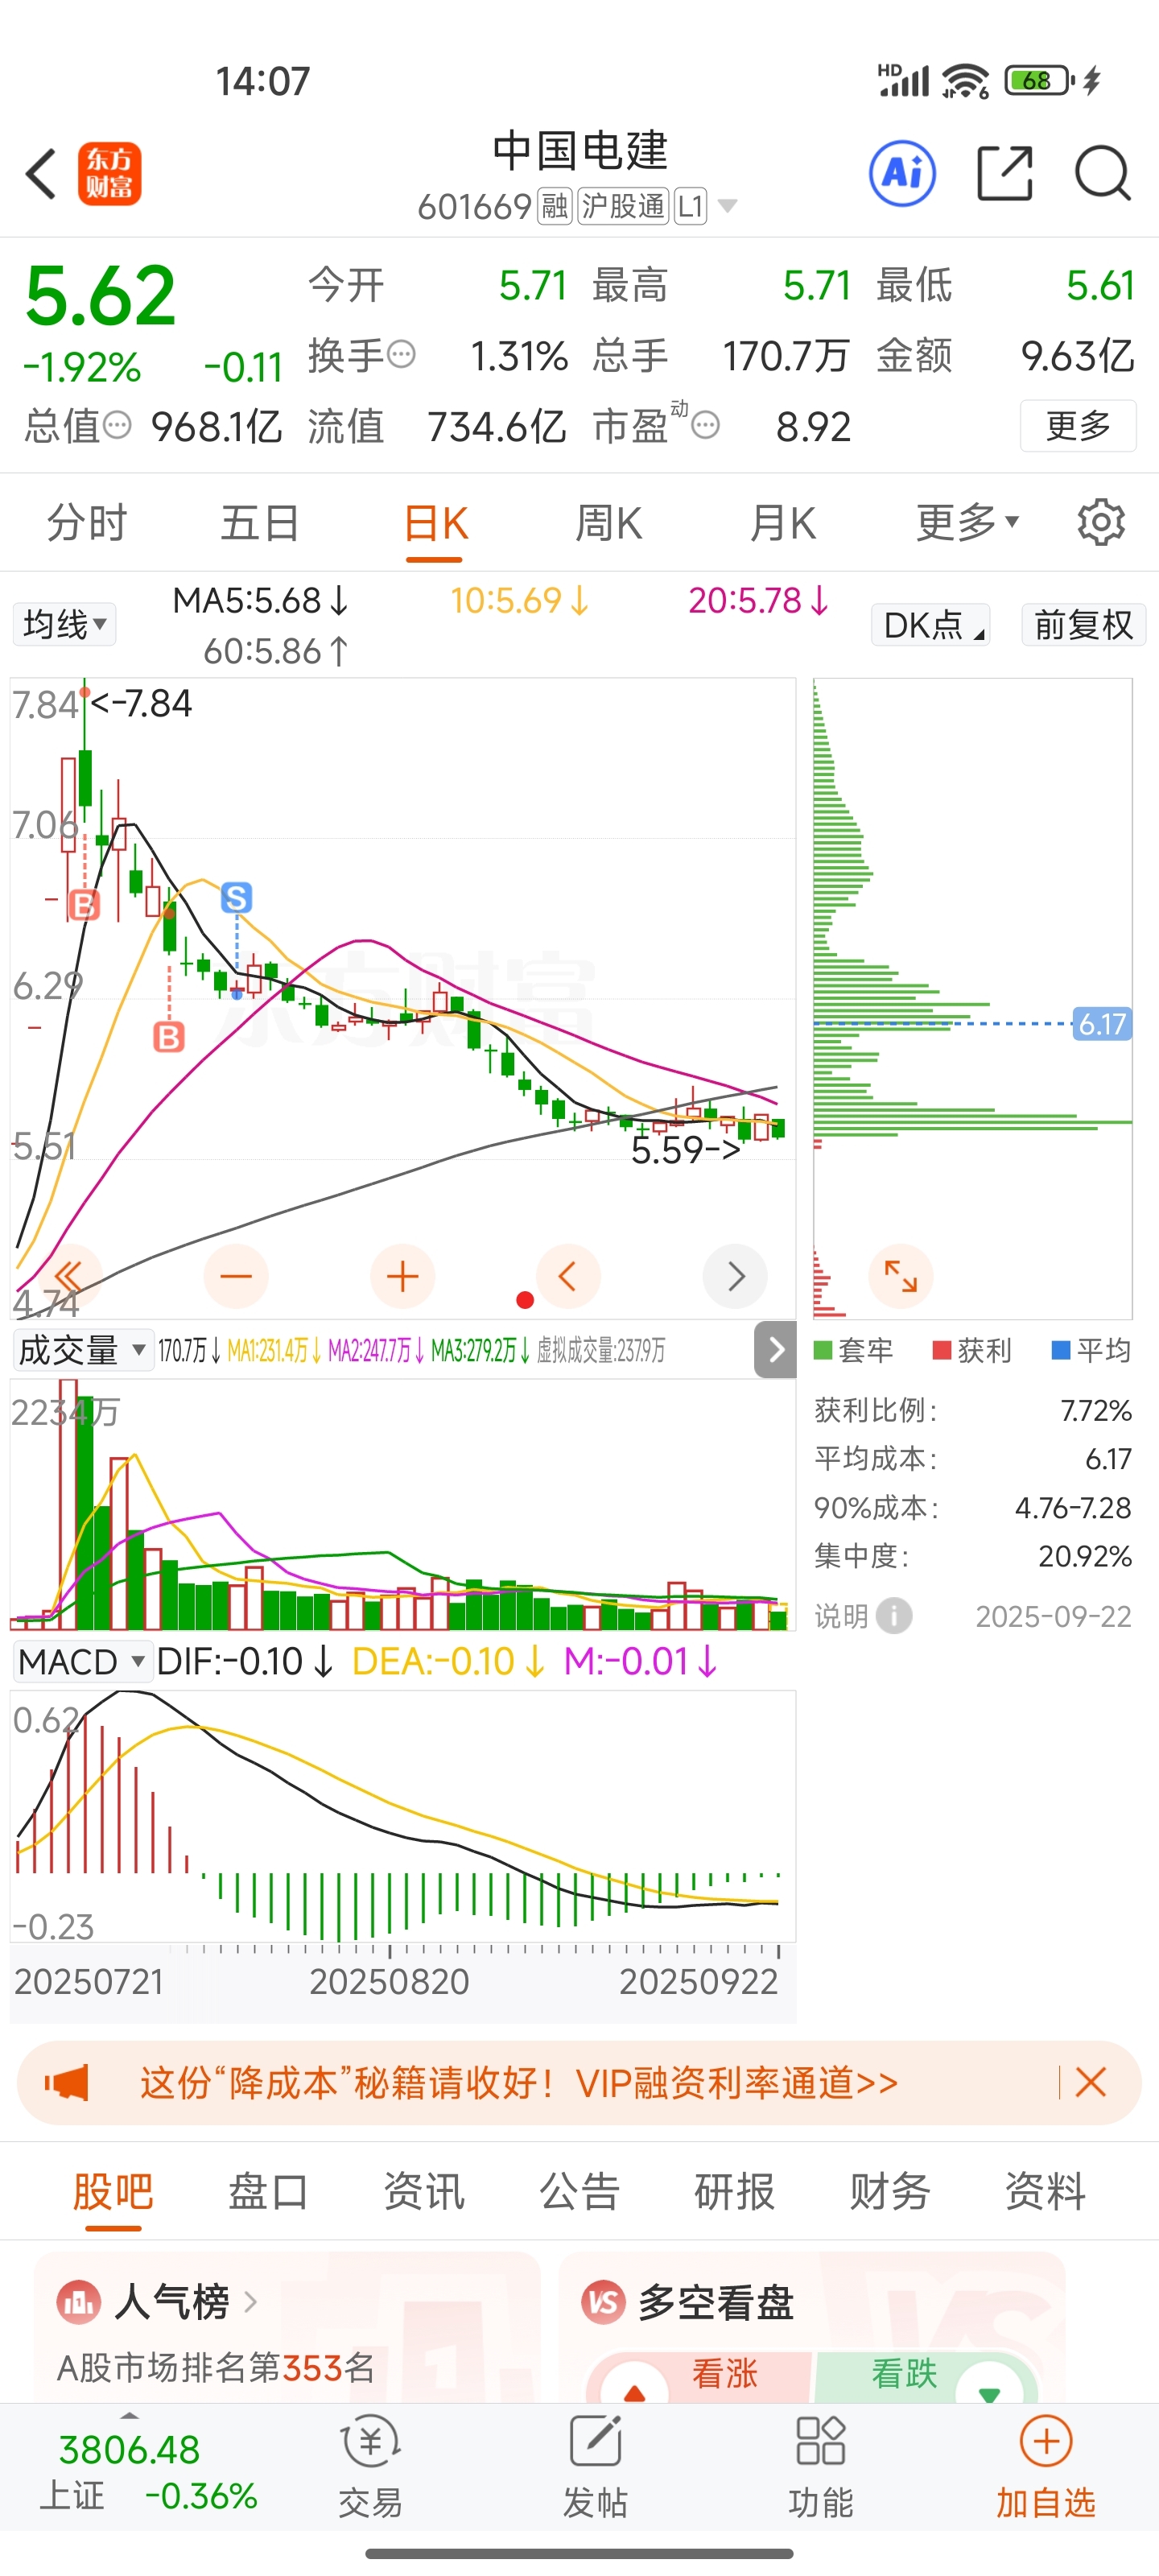This screenshot has width=1159, height=2576.
Task: Tap the 多空看盘 VS icon
Action: point(604,2301)
